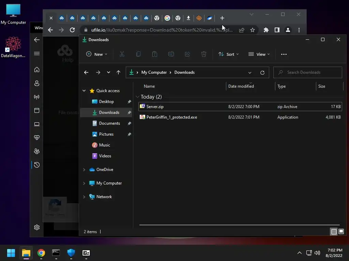Image resolution: width=349 pixels, height=261 pixels.
Task: Click the Search Downloads field
Action: tap(308, 72)
